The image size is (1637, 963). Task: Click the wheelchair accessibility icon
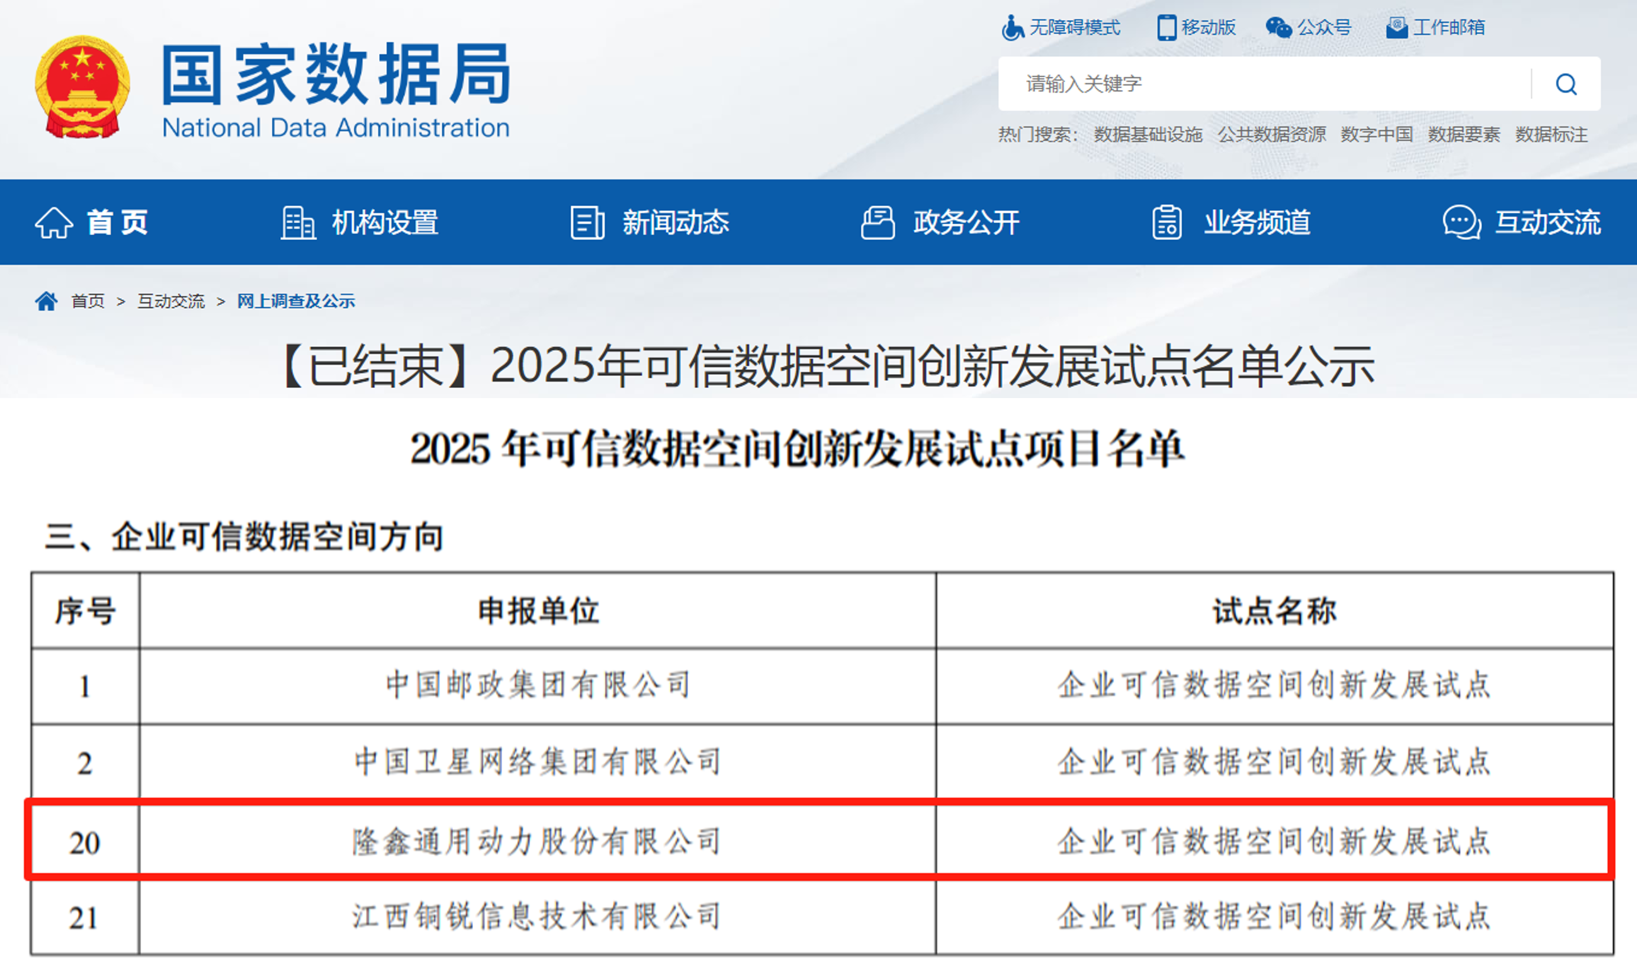click(x=1012, y=27)
